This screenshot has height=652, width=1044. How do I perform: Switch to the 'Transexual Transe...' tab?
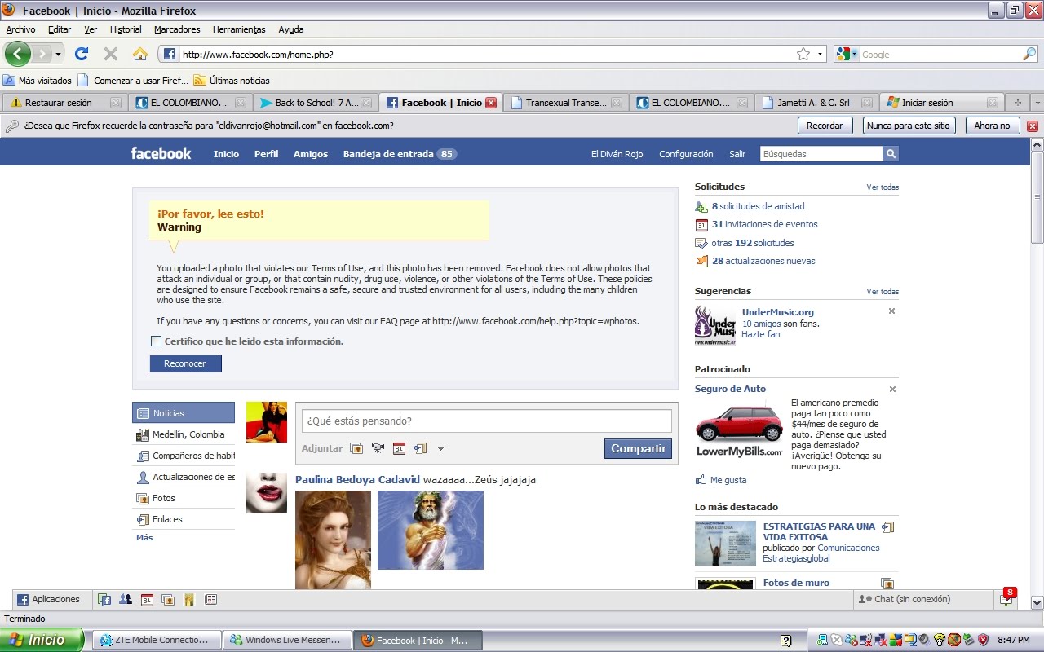point(565,103)
